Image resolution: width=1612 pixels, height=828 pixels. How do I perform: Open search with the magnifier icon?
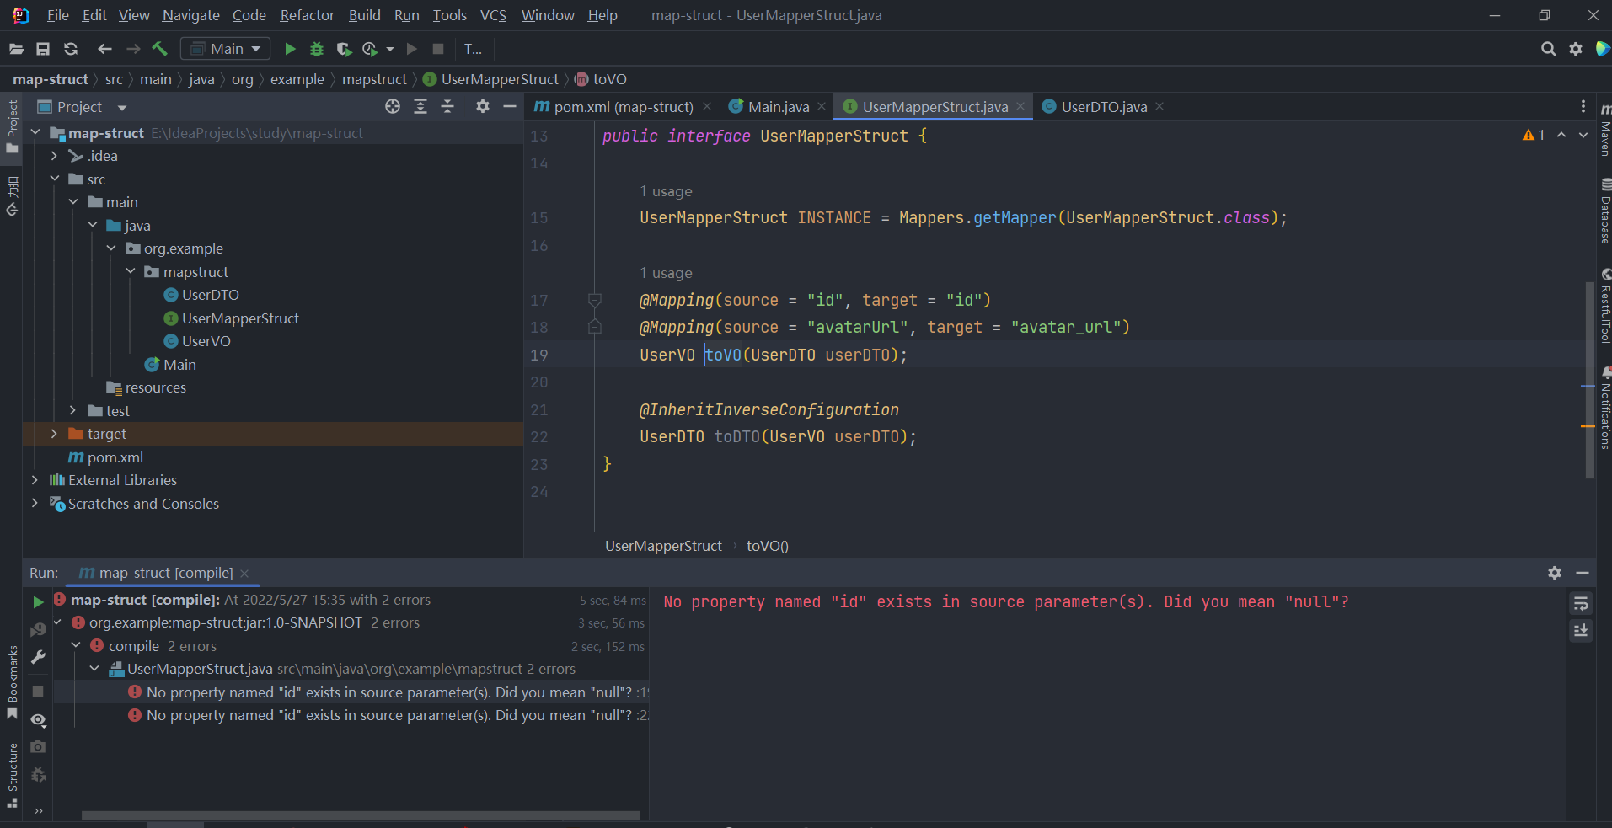(1549, 49)
